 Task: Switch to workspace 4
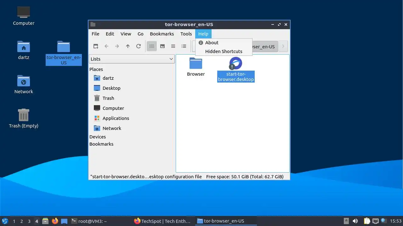click(x=37, y=221)
